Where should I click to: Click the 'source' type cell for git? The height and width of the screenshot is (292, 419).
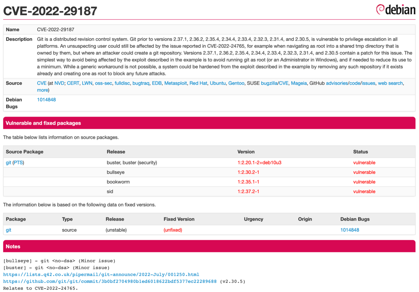tap(69, 230)
